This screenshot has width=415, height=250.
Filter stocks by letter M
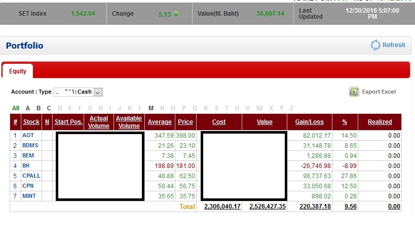coord(151,108)
